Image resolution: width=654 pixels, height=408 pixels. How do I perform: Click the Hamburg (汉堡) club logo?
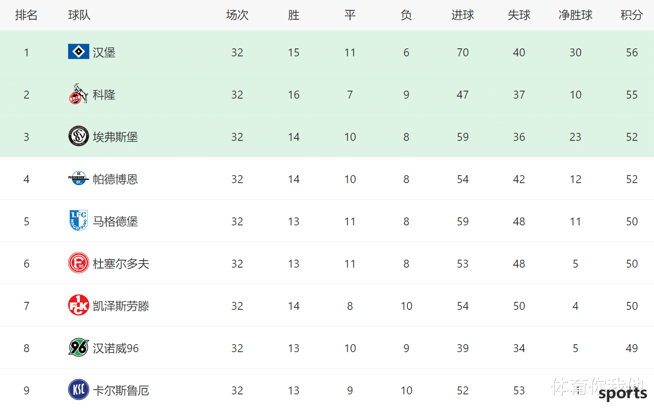pos(78,52)
